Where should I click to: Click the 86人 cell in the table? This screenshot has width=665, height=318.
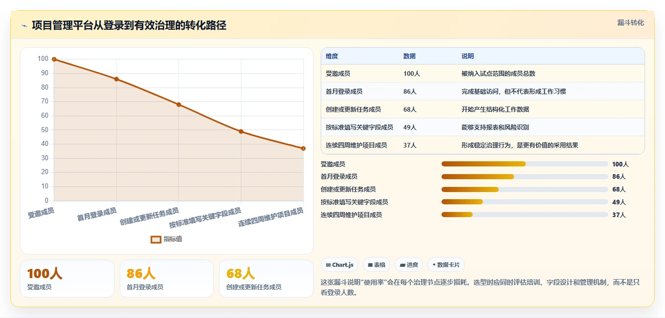(410, 92)
